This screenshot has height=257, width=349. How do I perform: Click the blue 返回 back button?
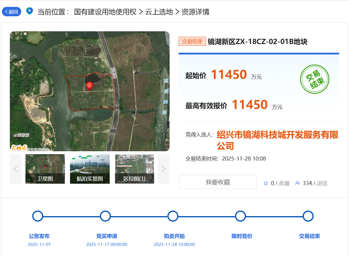coord(12,12)
